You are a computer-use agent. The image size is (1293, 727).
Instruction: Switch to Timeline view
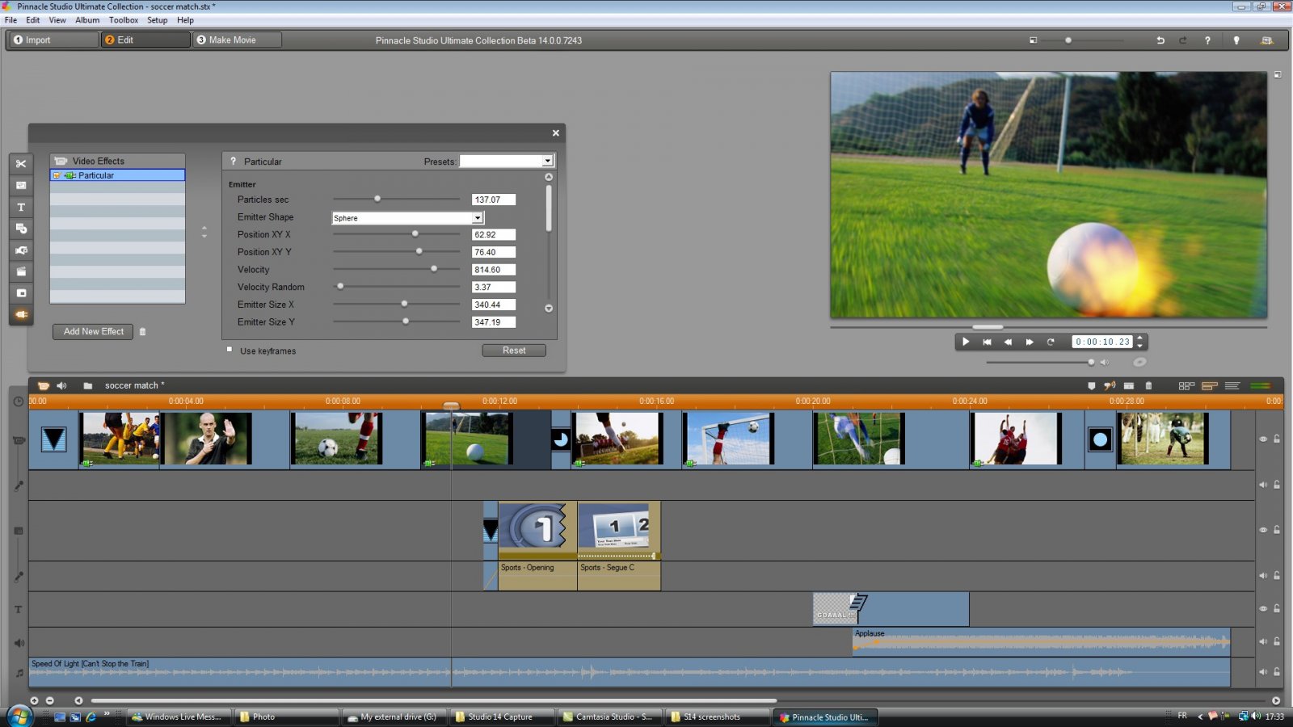point(1210,386)
